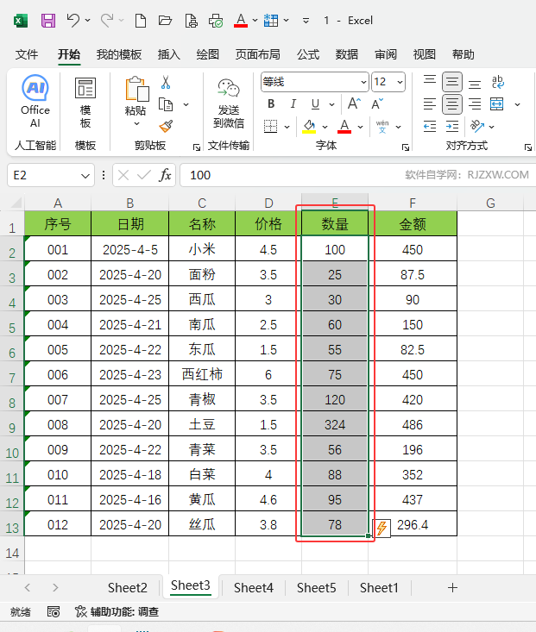
Task: Click the Select All corner triangle
Action: coord(16,202)
